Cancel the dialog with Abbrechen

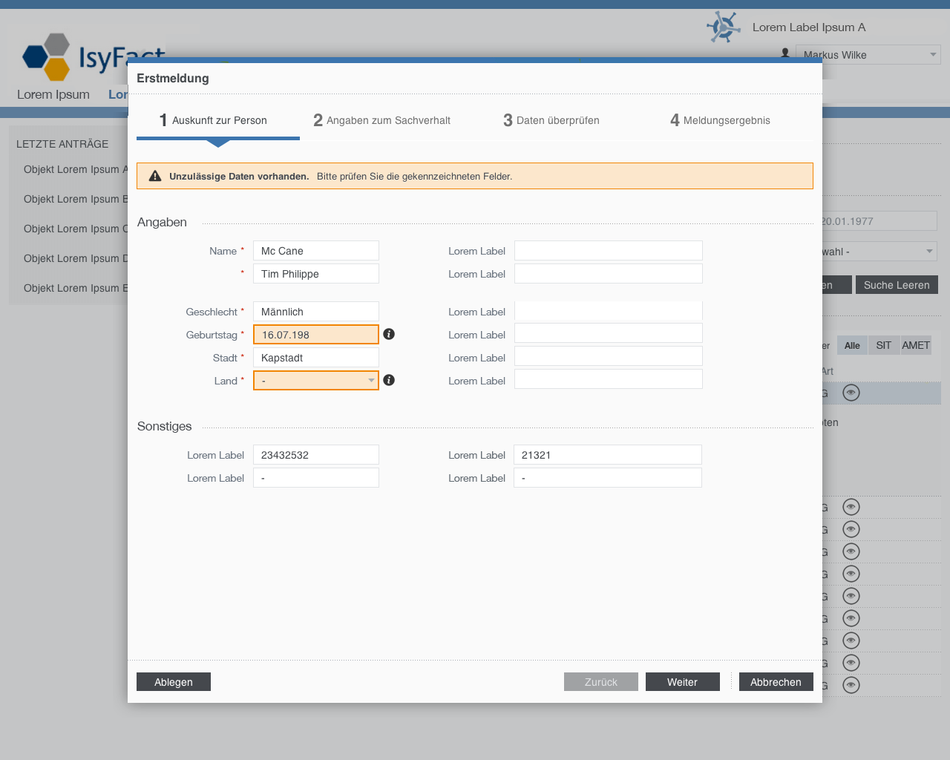click(776, 682)
